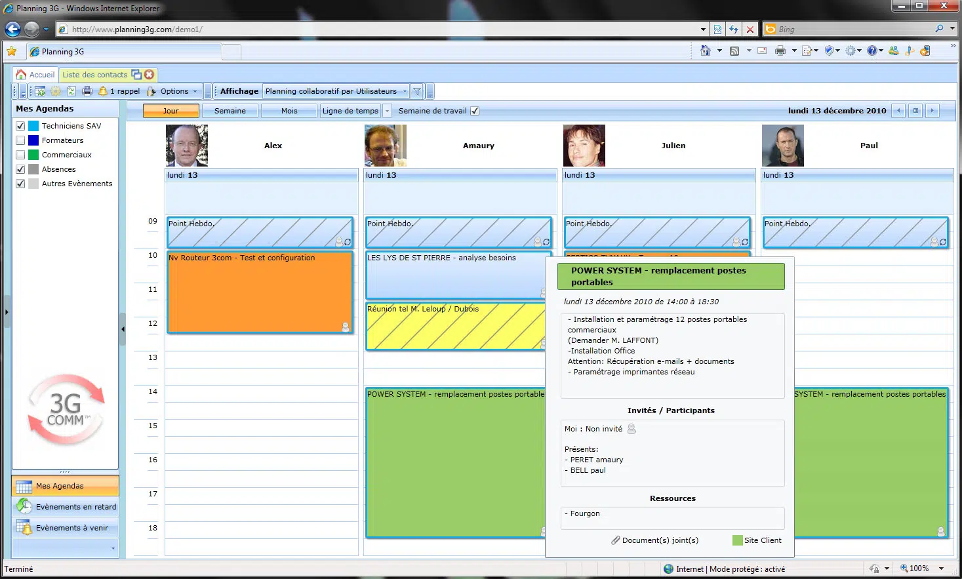Switch to Semaine view
Viewport: 962px width, 579px height.
(230, 111)
